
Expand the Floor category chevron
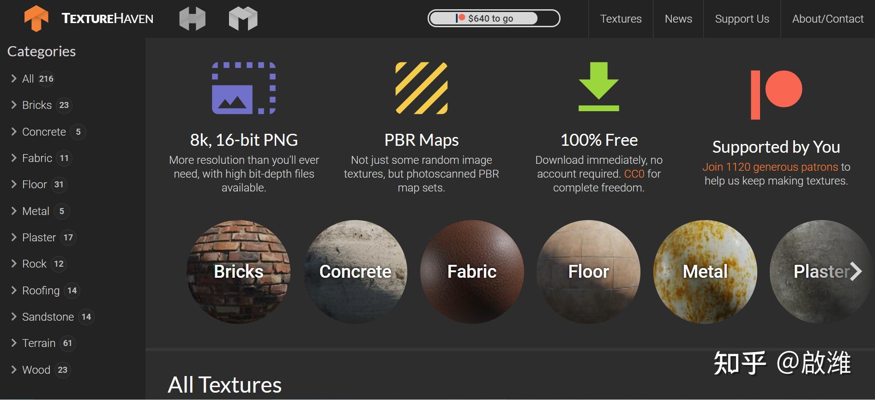coord(14,184)
